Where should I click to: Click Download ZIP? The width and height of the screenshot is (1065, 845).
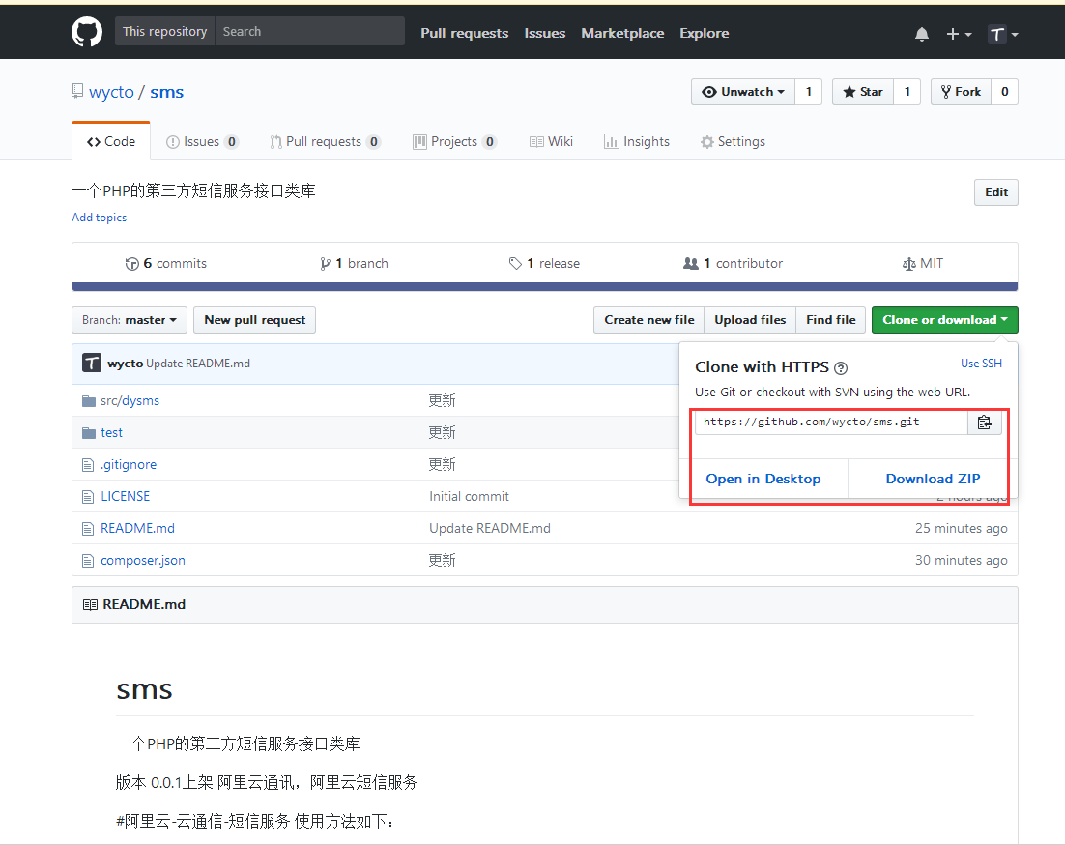point(933,479)
